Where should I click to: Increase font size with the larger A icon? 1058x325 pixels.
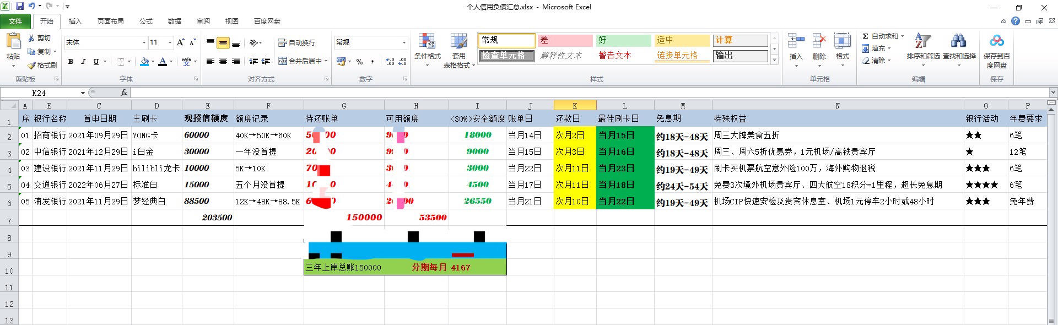(180, 42)
